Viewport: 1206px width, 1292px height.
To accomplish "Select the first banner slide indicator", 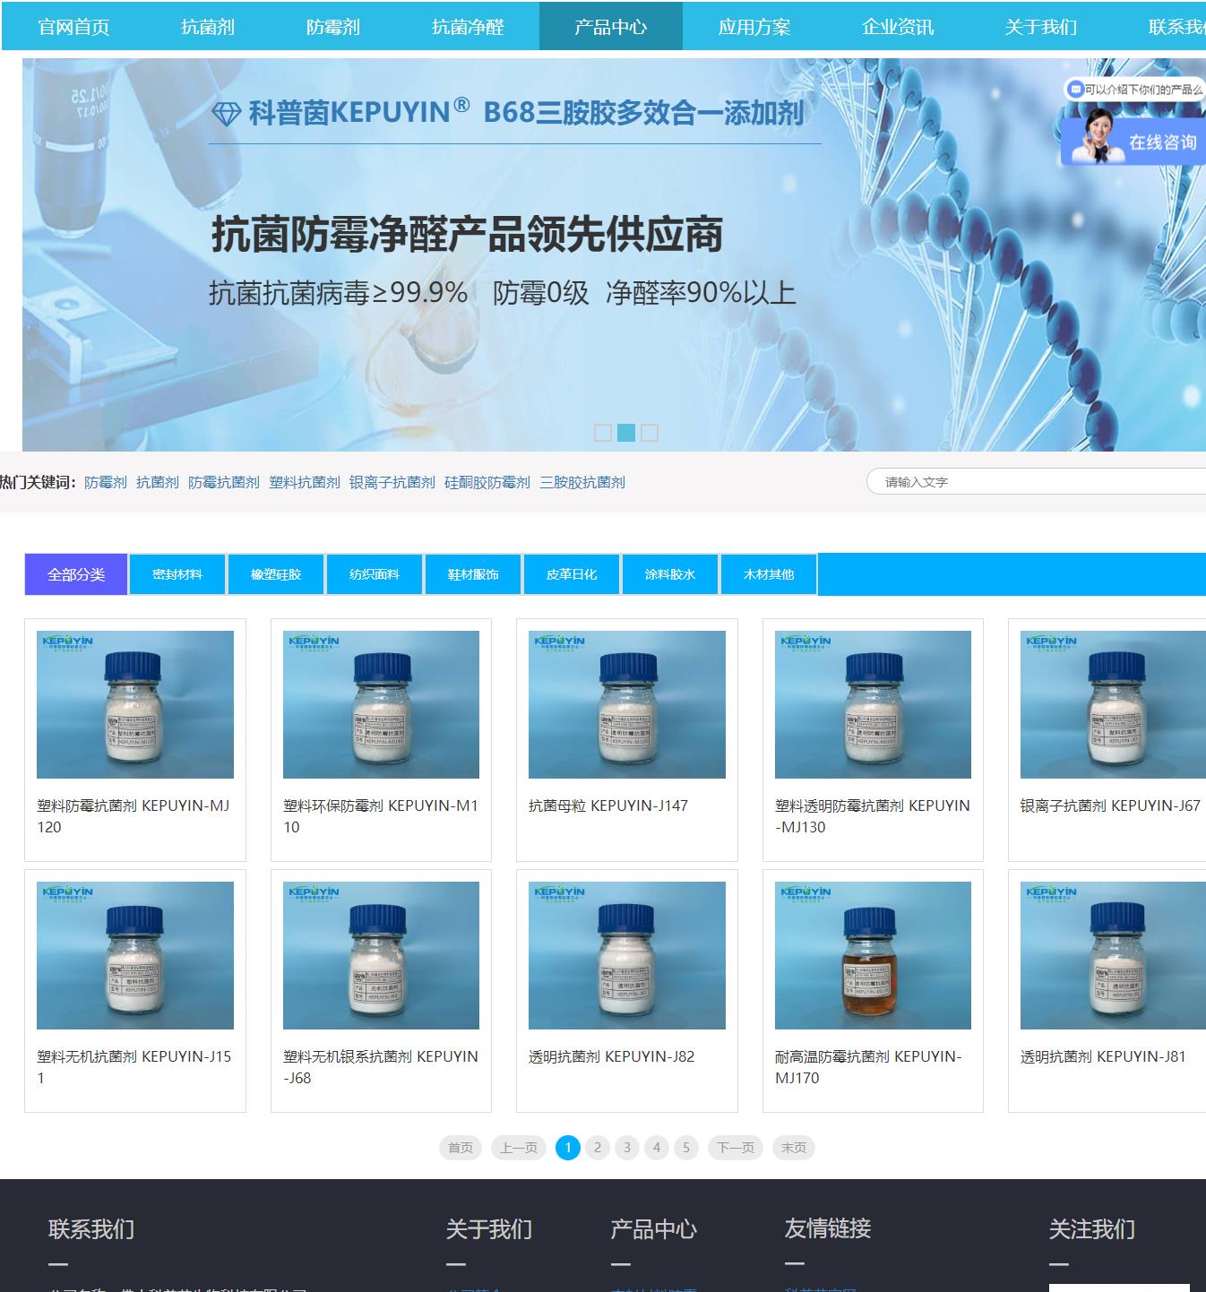I will click(603, 433).
